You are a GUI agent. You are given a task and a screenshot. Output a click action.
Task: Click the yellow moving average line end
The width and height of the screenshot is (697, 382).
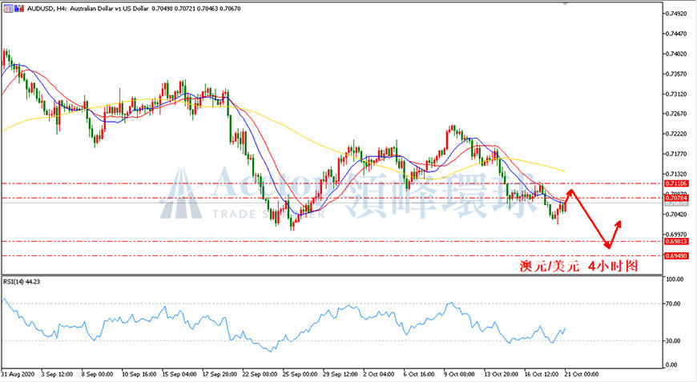coord(564,171)
